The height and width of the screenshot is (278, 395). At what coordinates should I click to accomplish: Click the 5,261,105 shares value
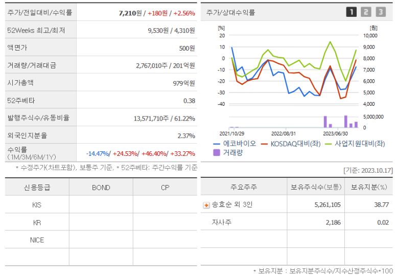click(x=328, y=204)
